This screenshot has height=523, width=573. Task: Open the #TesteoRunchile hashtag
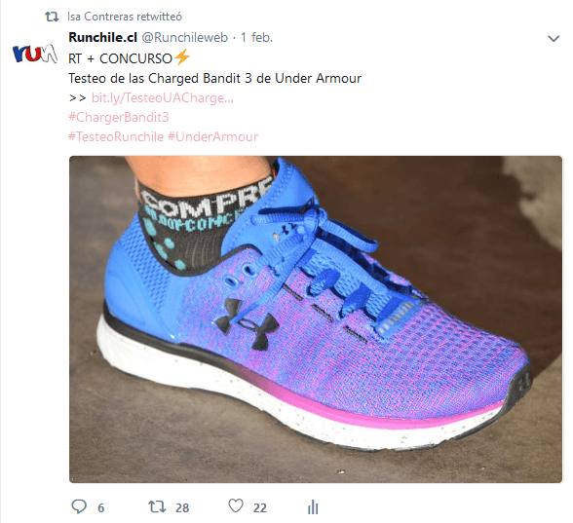pyautogui.click(x=116, y=136)
